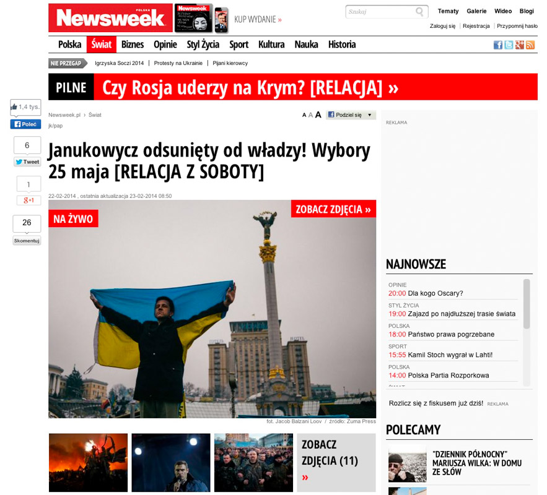Open Newsweek's Facebook page icon in header
The image size is (547, 495).
tap(497, 45)
